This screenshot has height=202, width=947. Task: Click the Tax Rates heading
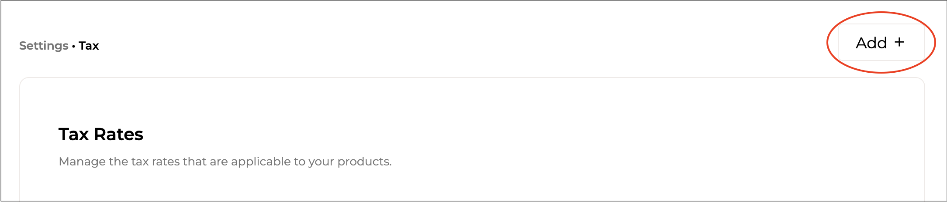pos(101,134)
